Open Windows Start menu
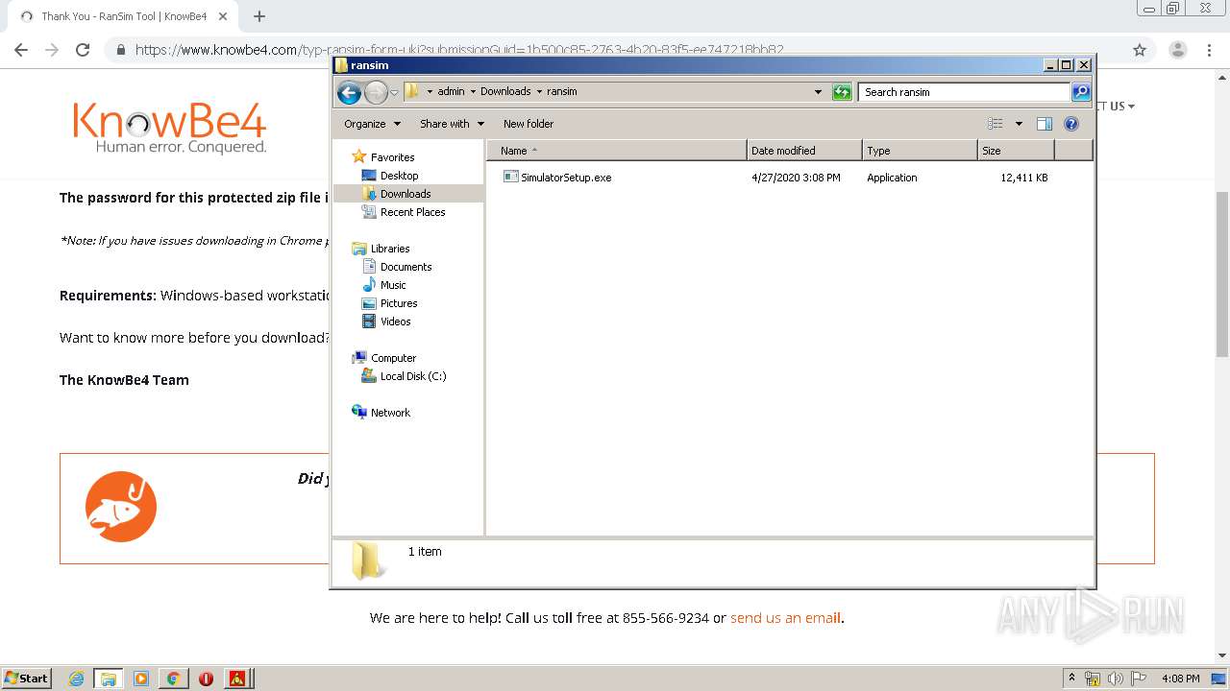The width and height of the screenshot is (1230, 691). [x=27, y=678]
